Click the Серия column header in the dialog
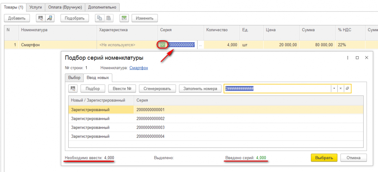 pyautogui.click(x=249, y=100)
